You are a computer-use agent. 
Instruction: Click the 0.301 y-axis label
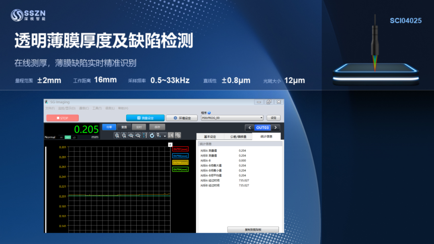click(x=63, y=147)
